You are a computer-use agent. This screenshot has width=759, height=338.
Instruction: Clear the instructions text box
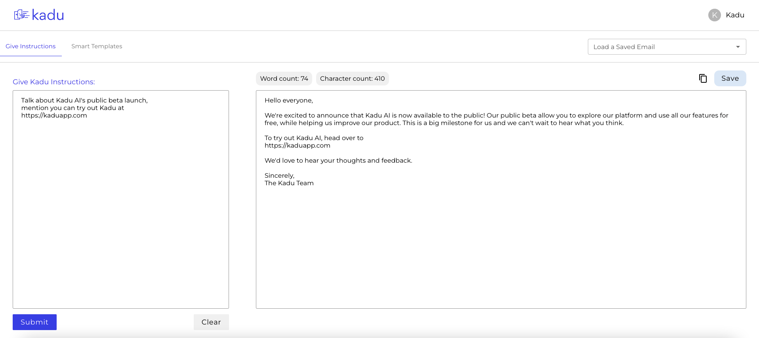pos(211,322)
